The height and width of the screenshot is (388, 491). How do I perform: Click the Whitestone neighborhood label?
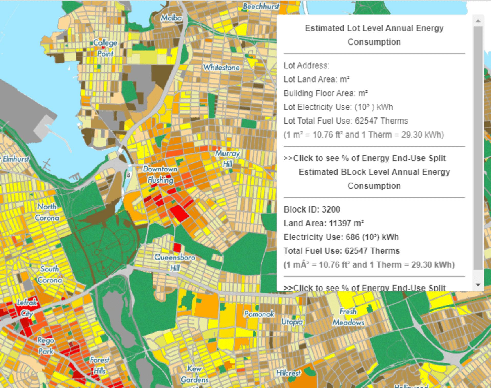point(221,68)
